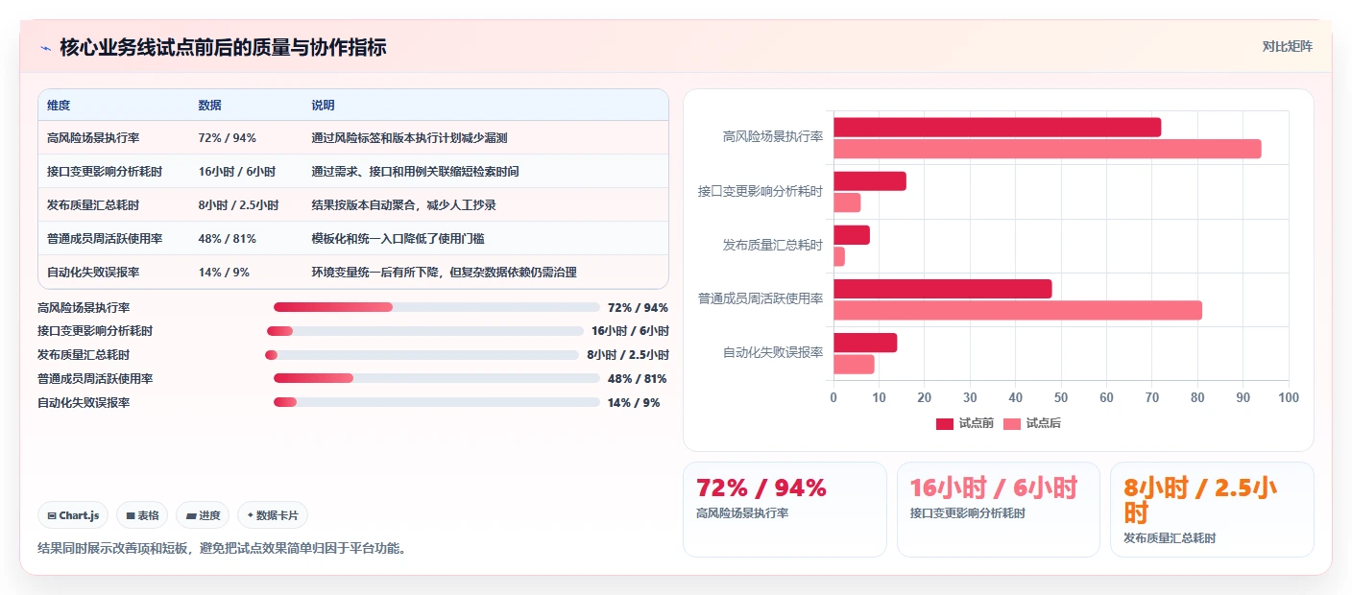Select the 8小时 / 2.5小时 table cell
The height and width of the screenshot is (595, 1352).
click(x=238, y=205)
